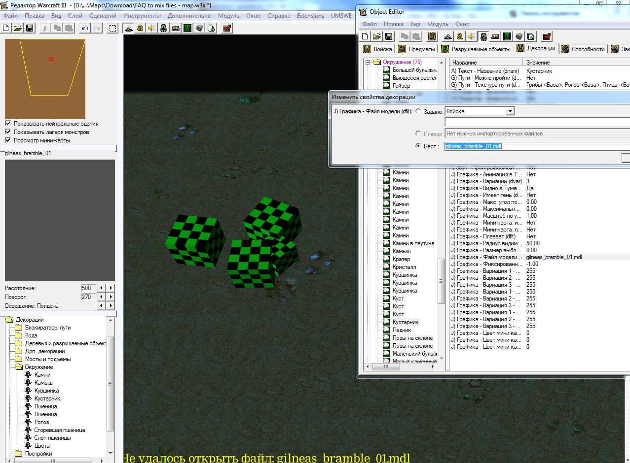Viewport: 630px width, 463px height.
Task: Click the undo arrow in main toolbar
Action: coord(85,28)
